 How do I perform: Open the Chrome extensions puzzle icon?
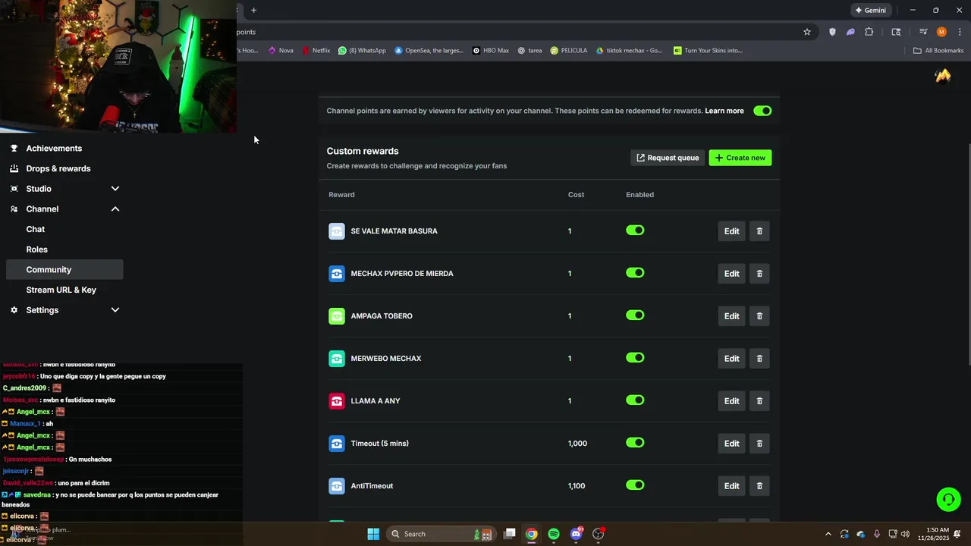click(x=869, y=32)
